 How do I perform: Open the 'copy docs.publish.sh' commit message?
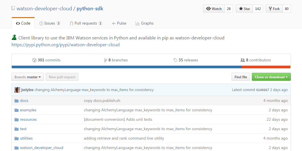click(x=102, y=101)
